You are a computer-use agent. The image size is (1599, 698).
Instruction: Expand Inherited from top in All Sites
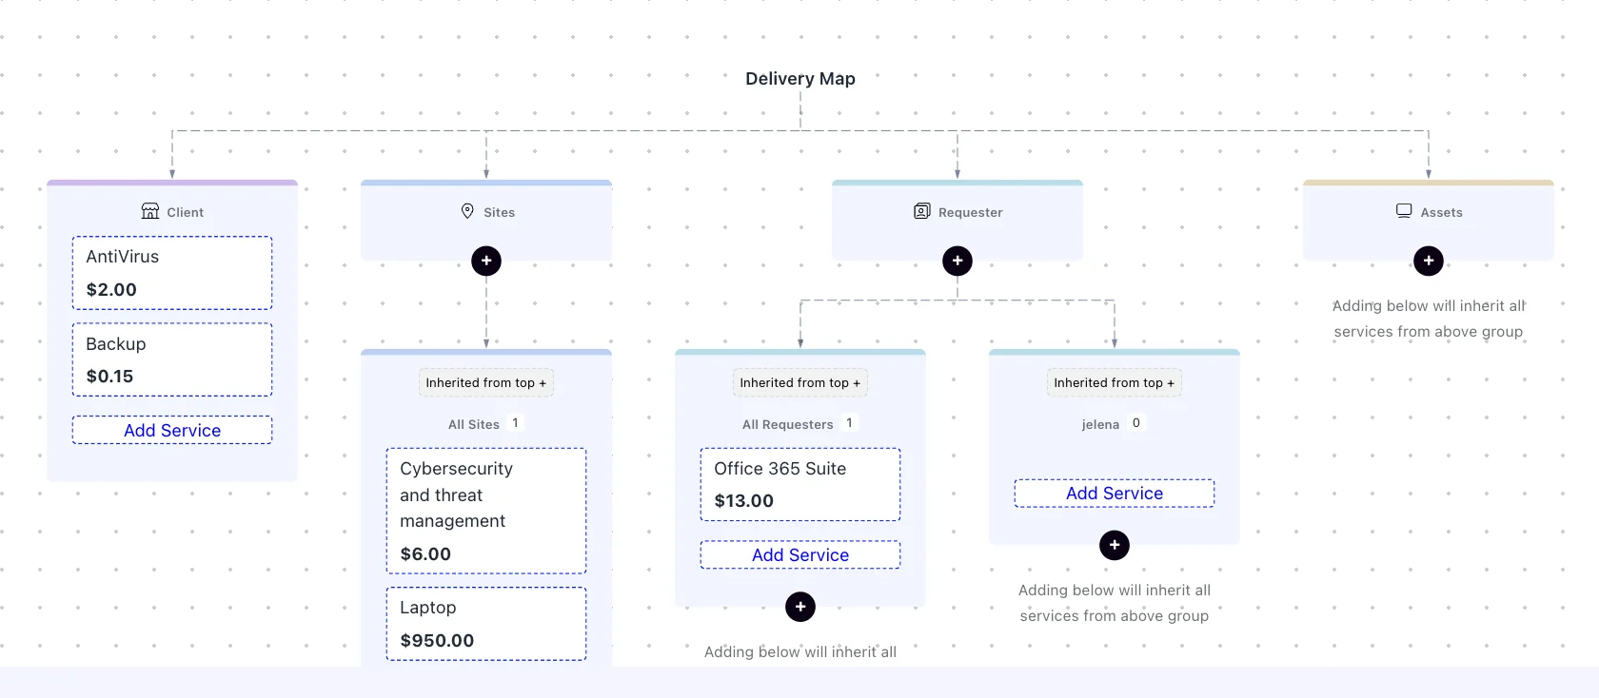pyautogui.click(x=486, y=382)
